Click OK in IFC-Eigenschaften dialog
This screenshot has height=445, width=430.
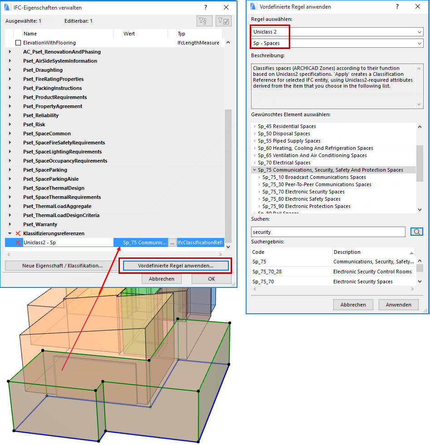point(212,279)
